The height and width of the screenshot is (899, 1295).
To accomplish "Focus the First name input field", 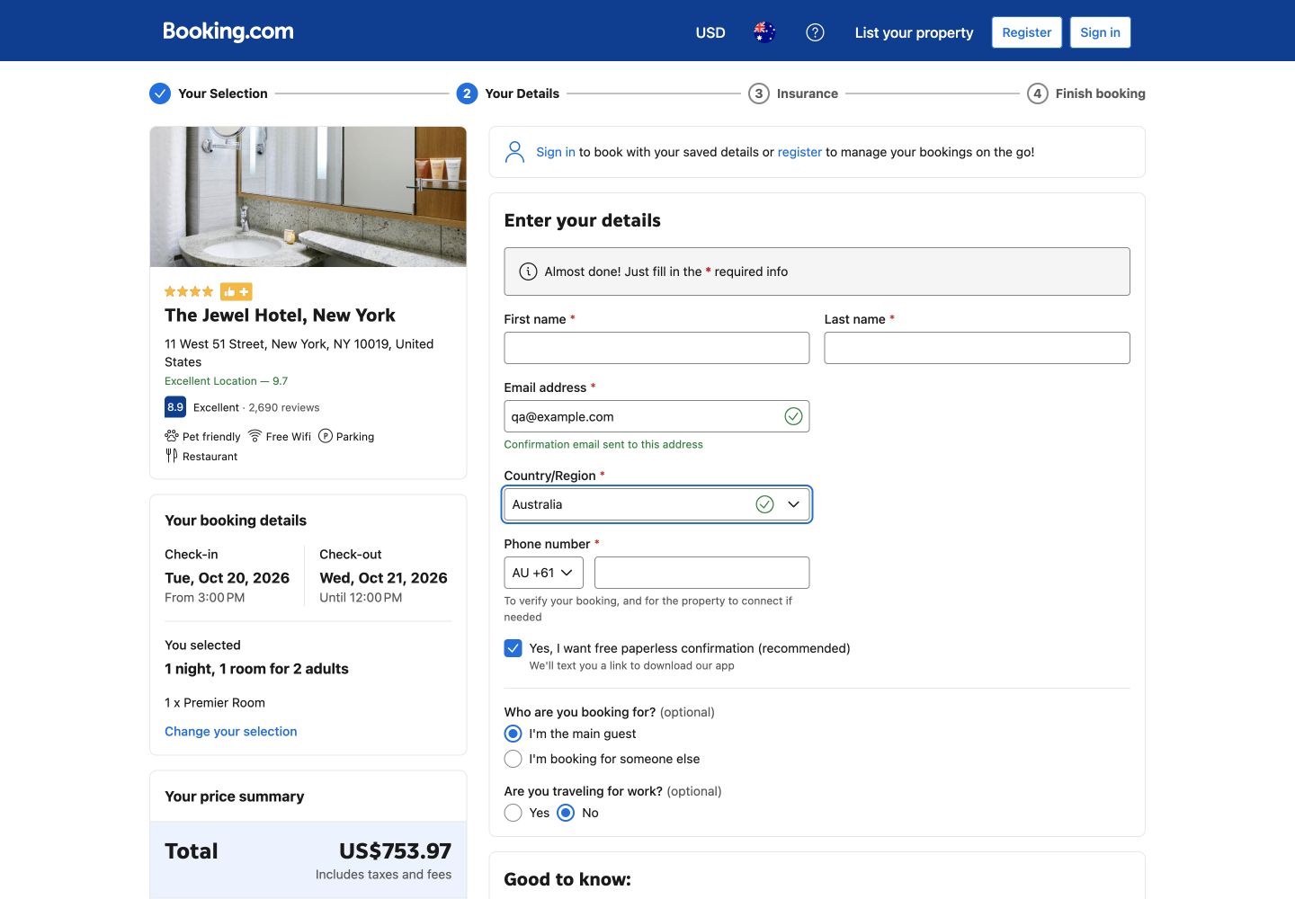I will tap(656, 348).
